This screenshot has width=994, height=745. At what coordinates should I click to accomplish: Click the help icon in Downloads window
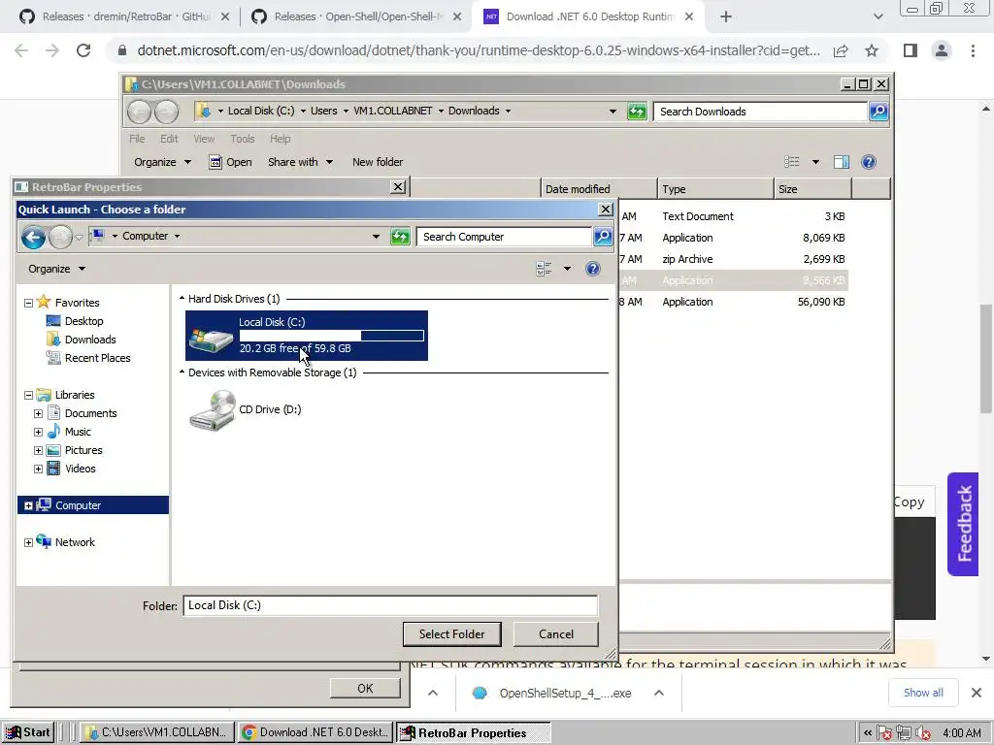869,162
